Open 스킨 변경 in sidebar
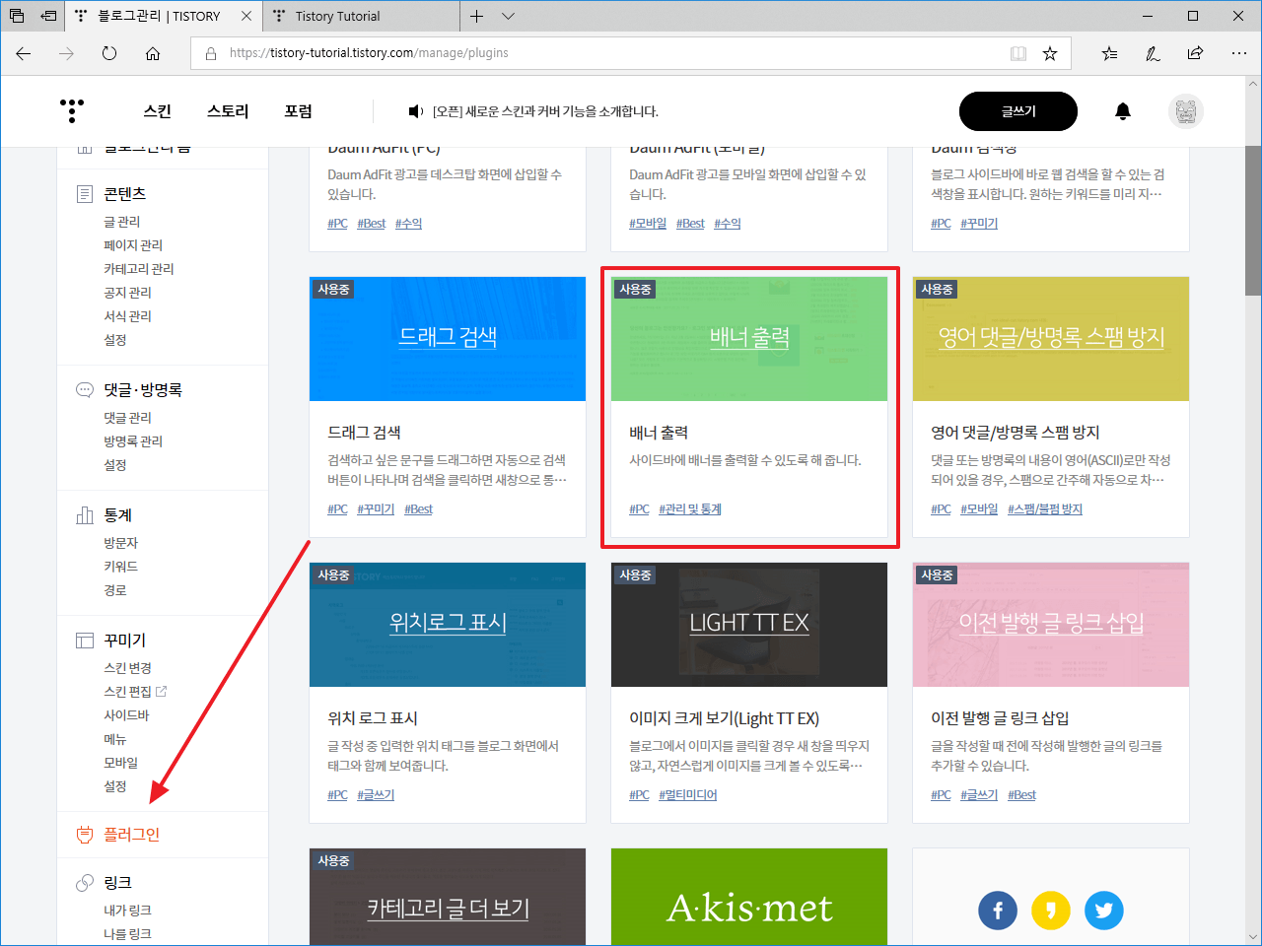The height and width of the screenshot is (946, 1262). (x=128, y=668)
